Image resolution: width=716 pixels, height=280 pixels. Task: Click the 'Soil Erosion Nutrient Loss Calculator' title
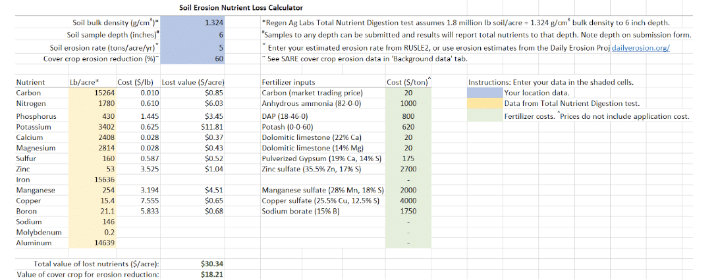[x=241, y=8]
